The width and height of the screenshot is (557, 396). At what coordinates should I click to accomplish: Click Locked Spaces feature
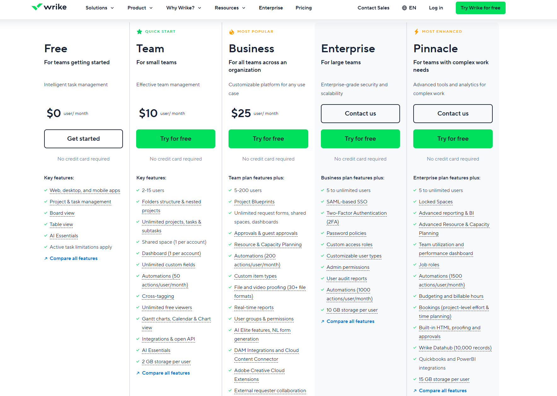coord(436,202)
